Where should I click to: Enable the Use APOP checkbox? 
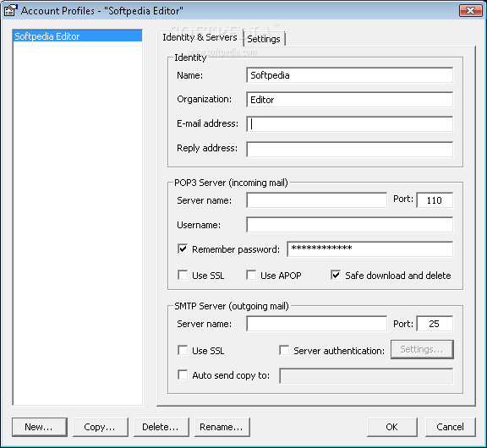coord(251,275)
